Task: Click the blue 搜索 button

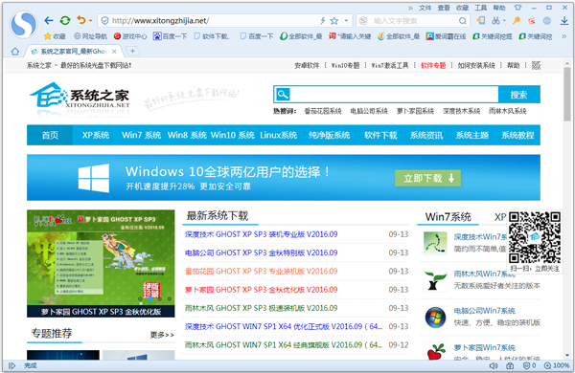Action: 518,95
